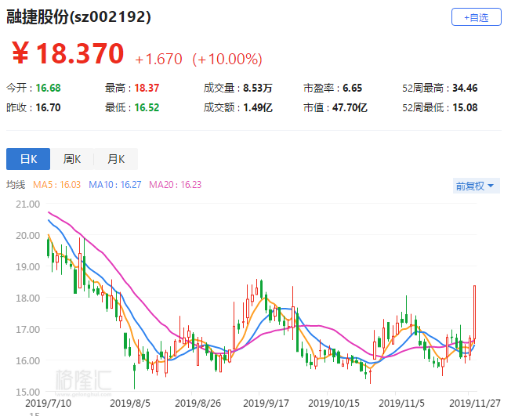Click the stock title 融捷股份(sz002192)
The image size is (522, 416).
(x=78, y=16)
